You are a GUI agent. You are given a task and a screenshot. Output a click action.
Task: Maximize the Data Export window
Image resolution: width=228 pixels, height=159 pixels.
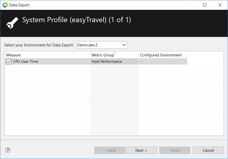[205, 5]
